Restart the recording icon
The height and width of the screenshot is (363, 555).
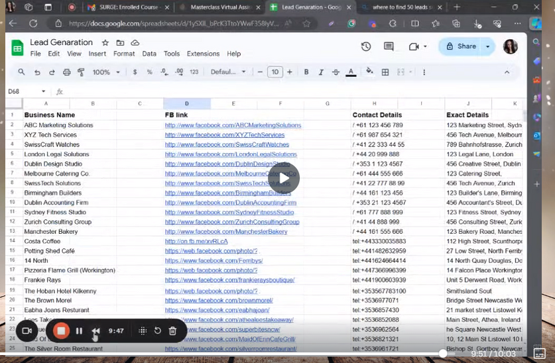(158, 331)
